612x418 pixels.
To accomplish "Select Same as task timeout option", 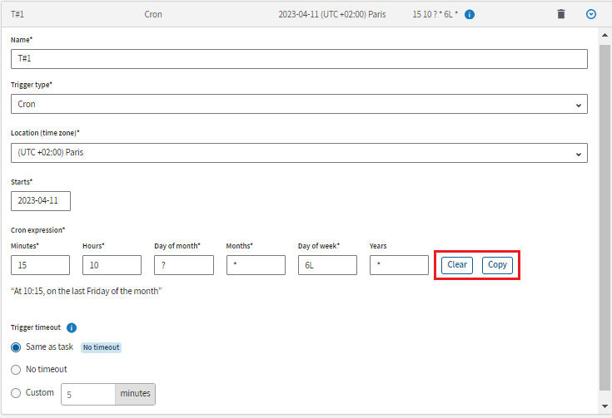I will 16,347.
